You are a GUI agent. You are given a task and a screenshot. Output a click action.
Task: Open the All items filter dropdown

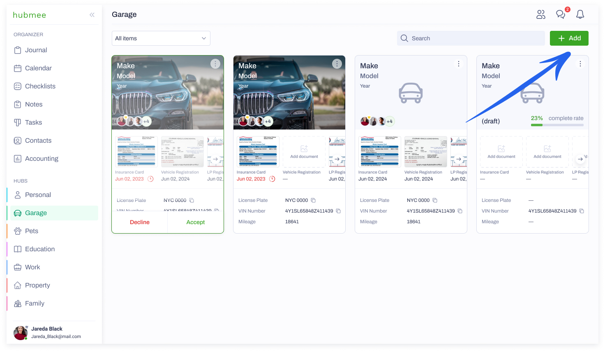coord(161,38)
